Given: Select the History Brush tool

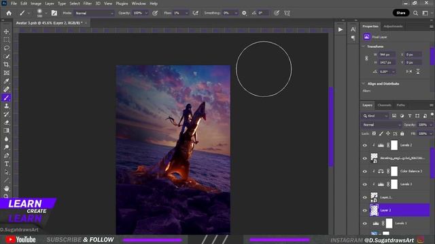Looking at the screenshot, I should (6, 115).
